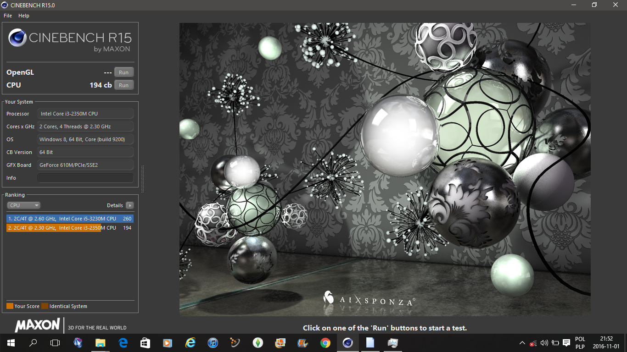Image resolution: width=627 pixels, height=352 pixels.
Task: Click the battery power tray icon
Action: coord(555,343)
